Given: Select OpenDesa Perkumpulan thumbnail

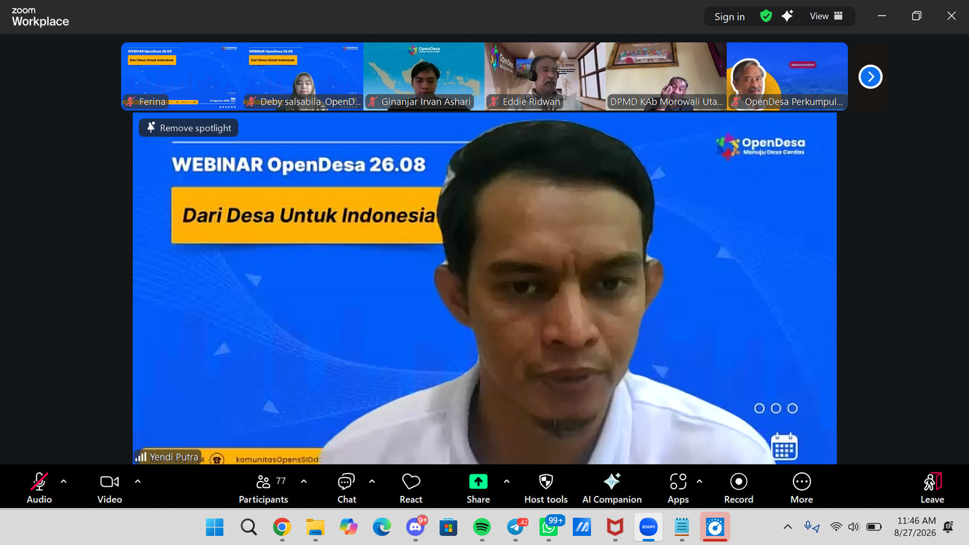Looking at the screenshot, I should coord(787,76).
